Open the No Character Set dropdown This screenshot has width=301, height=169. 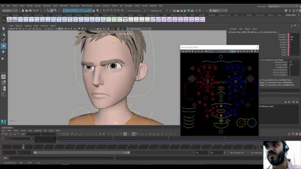237,153
